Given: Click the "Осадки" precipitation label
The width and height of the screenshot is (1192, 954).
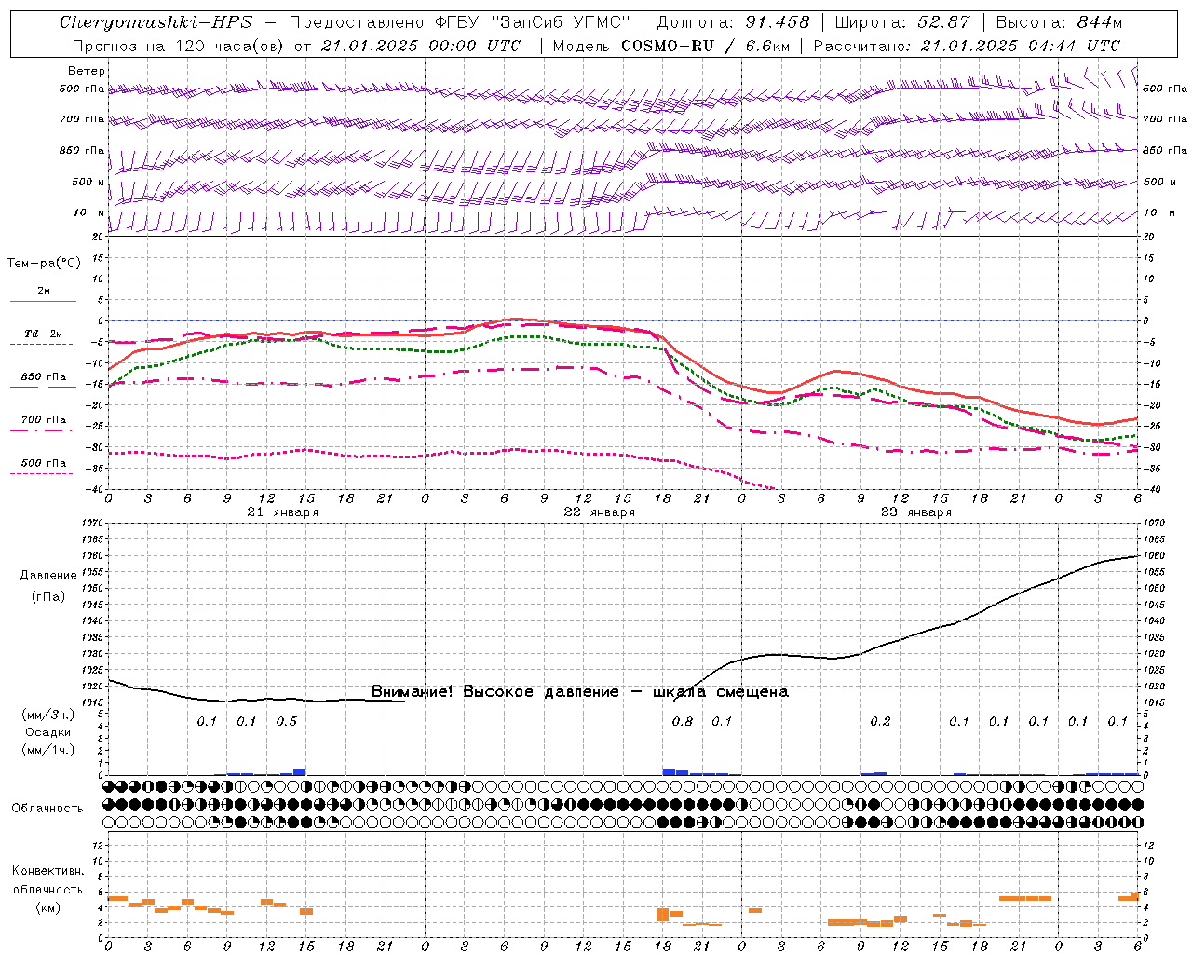Looking at the screenshot, I should [47, 732].
